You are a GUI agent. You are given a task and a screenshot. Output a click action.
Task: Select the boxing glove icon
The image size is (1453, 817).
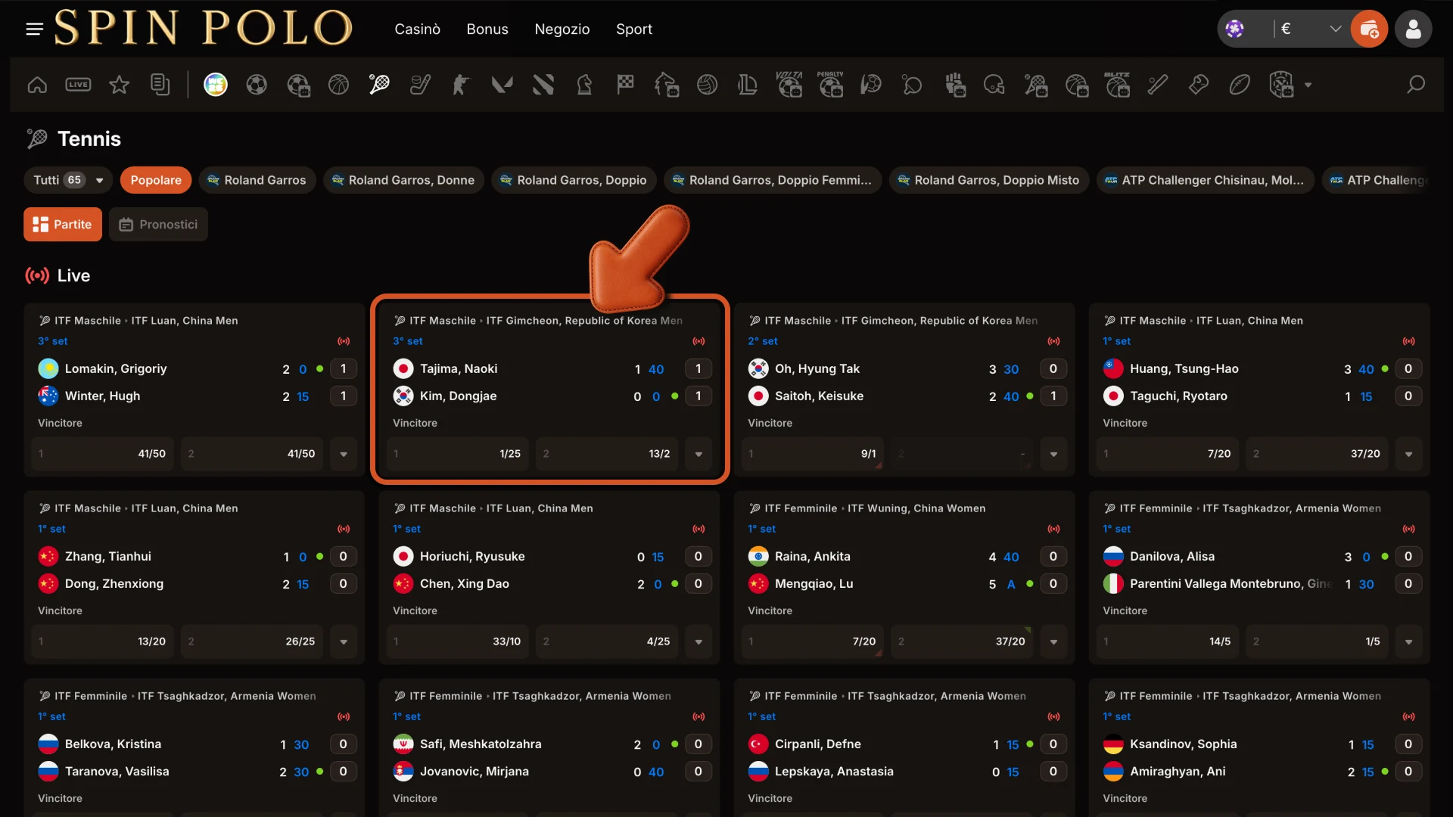[x=1199, y=85]
